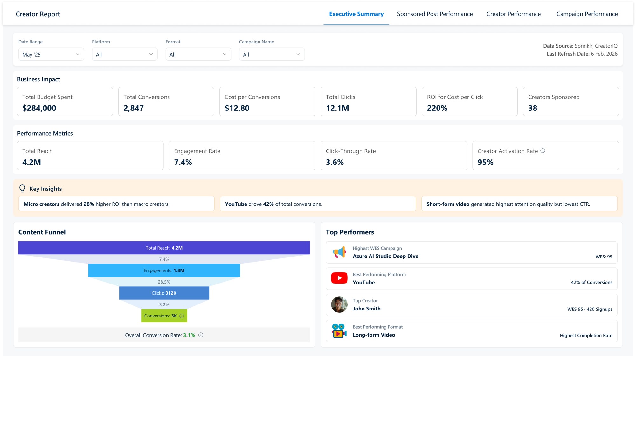Select the Executive Summary tab
This screenshot has height=434, width=636.
[356, 14]
